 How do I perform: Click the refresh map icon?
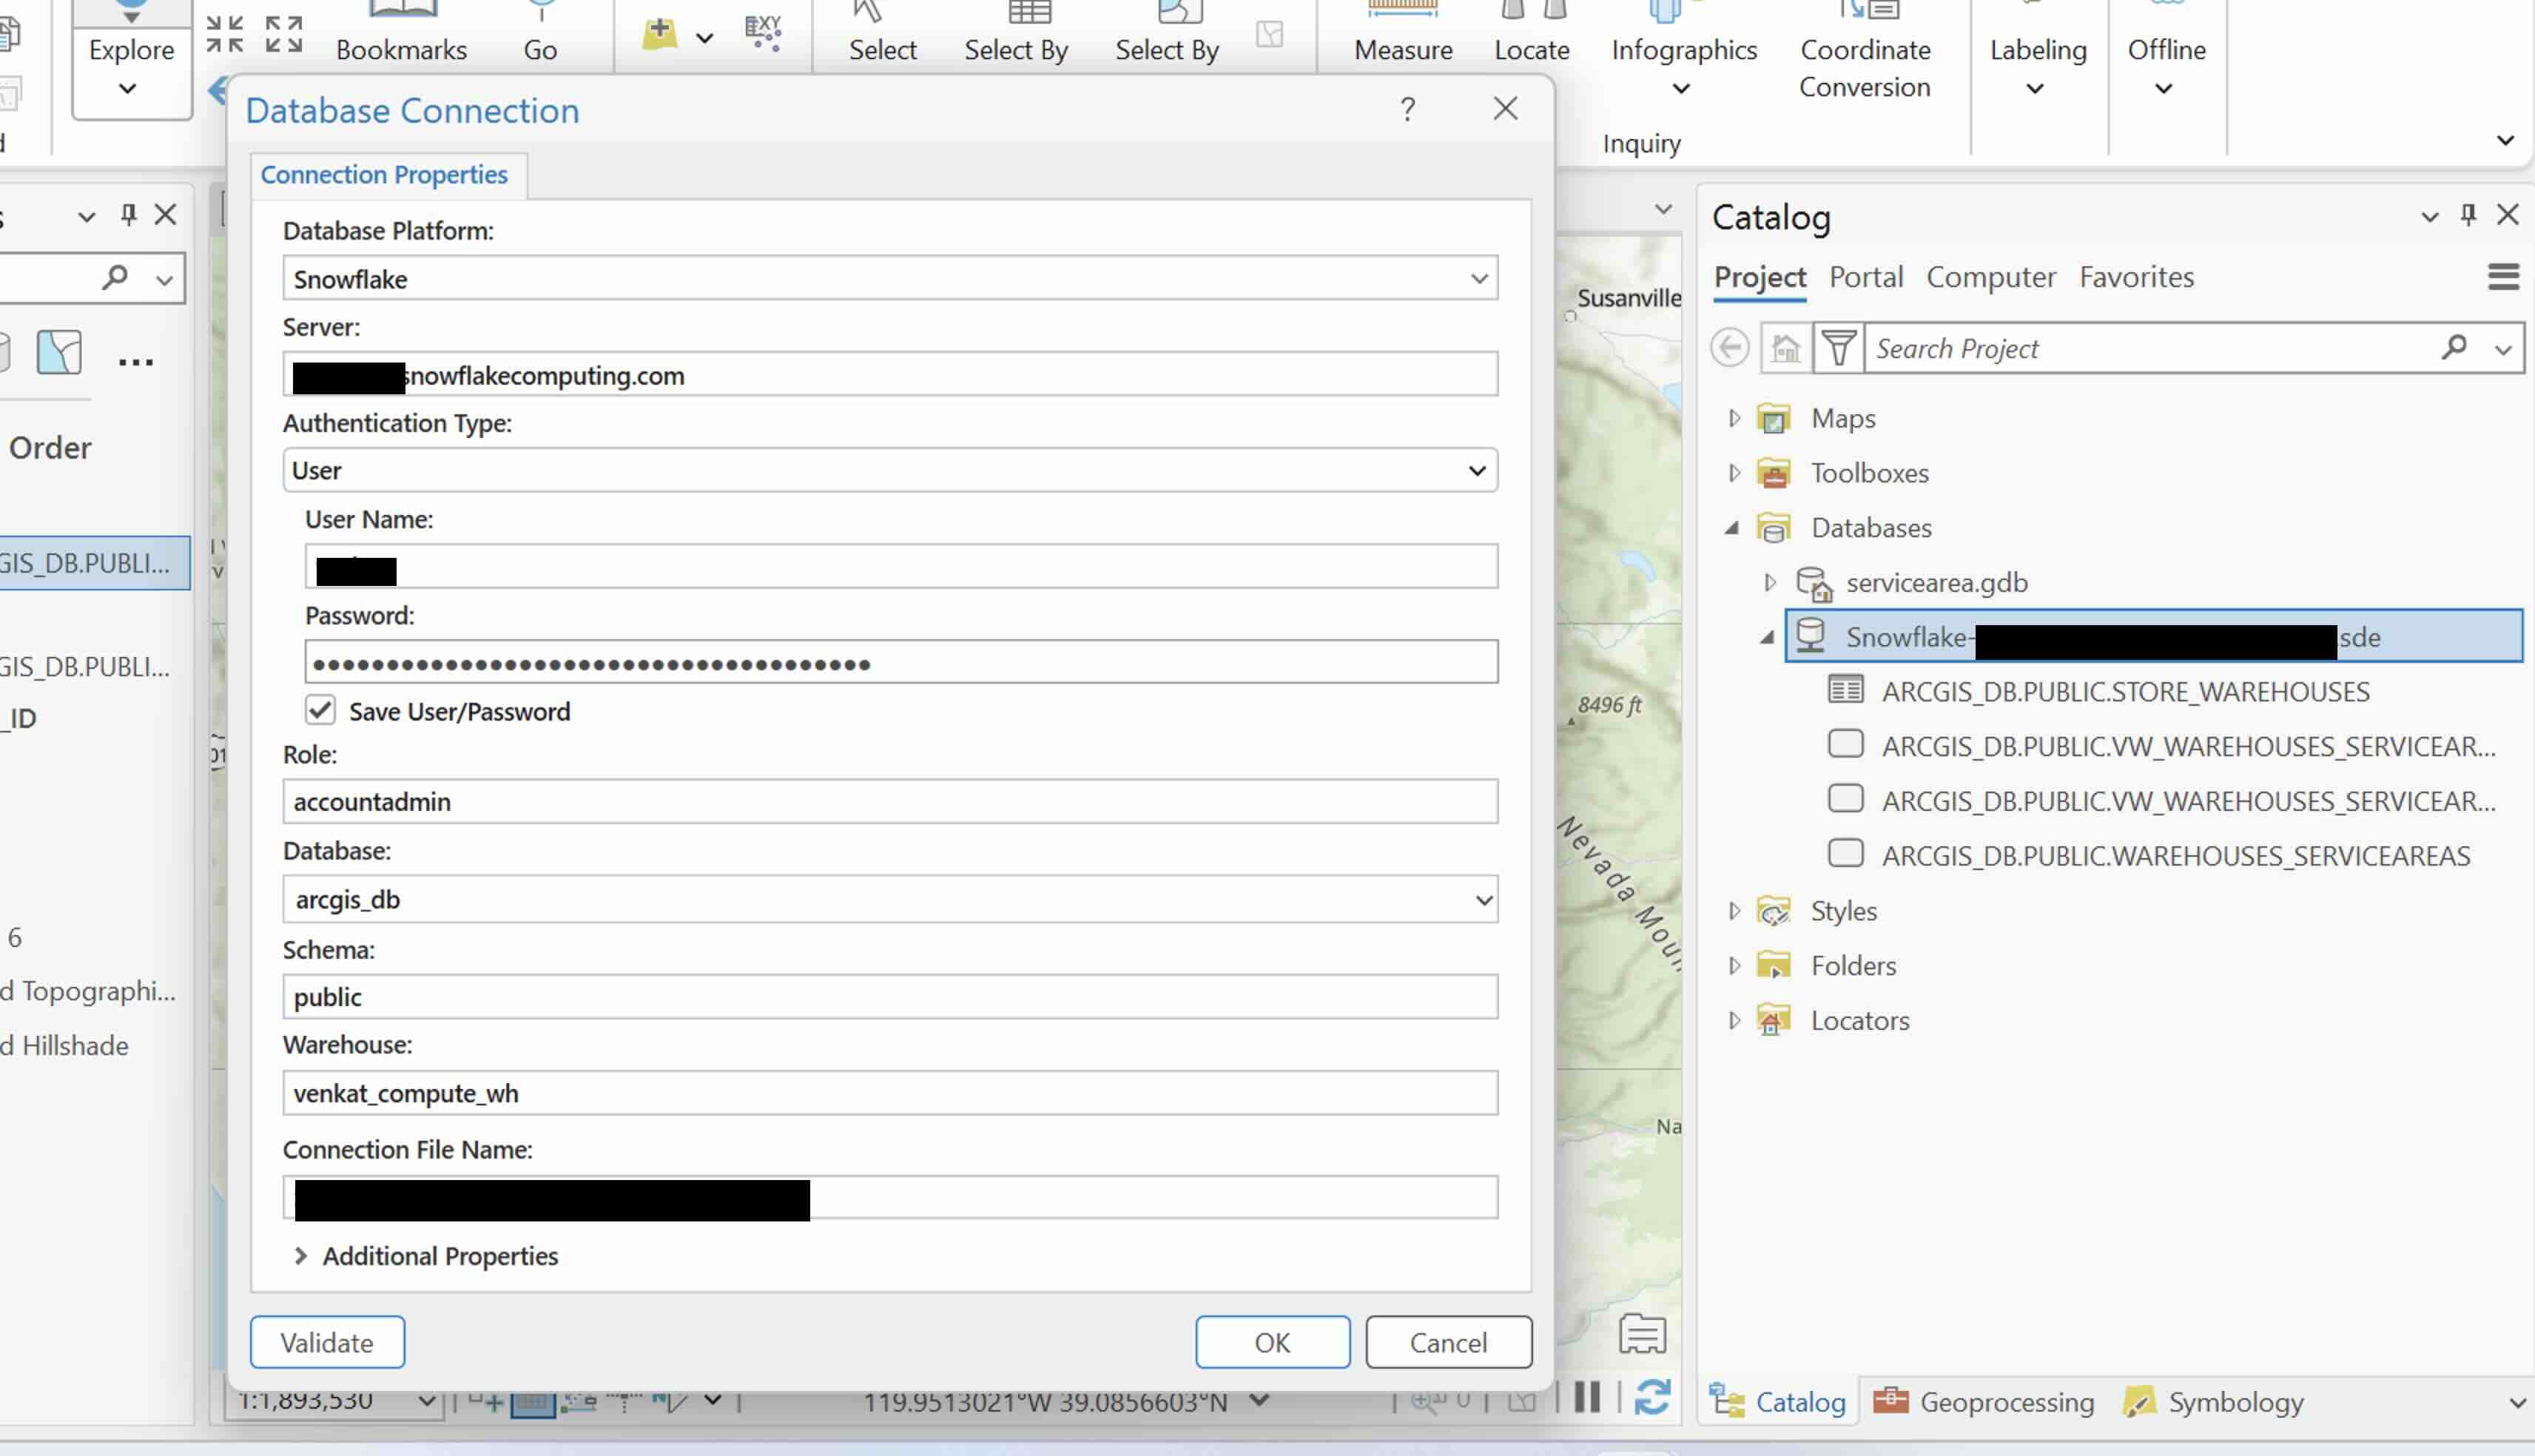click(x=1652, y=1397)
